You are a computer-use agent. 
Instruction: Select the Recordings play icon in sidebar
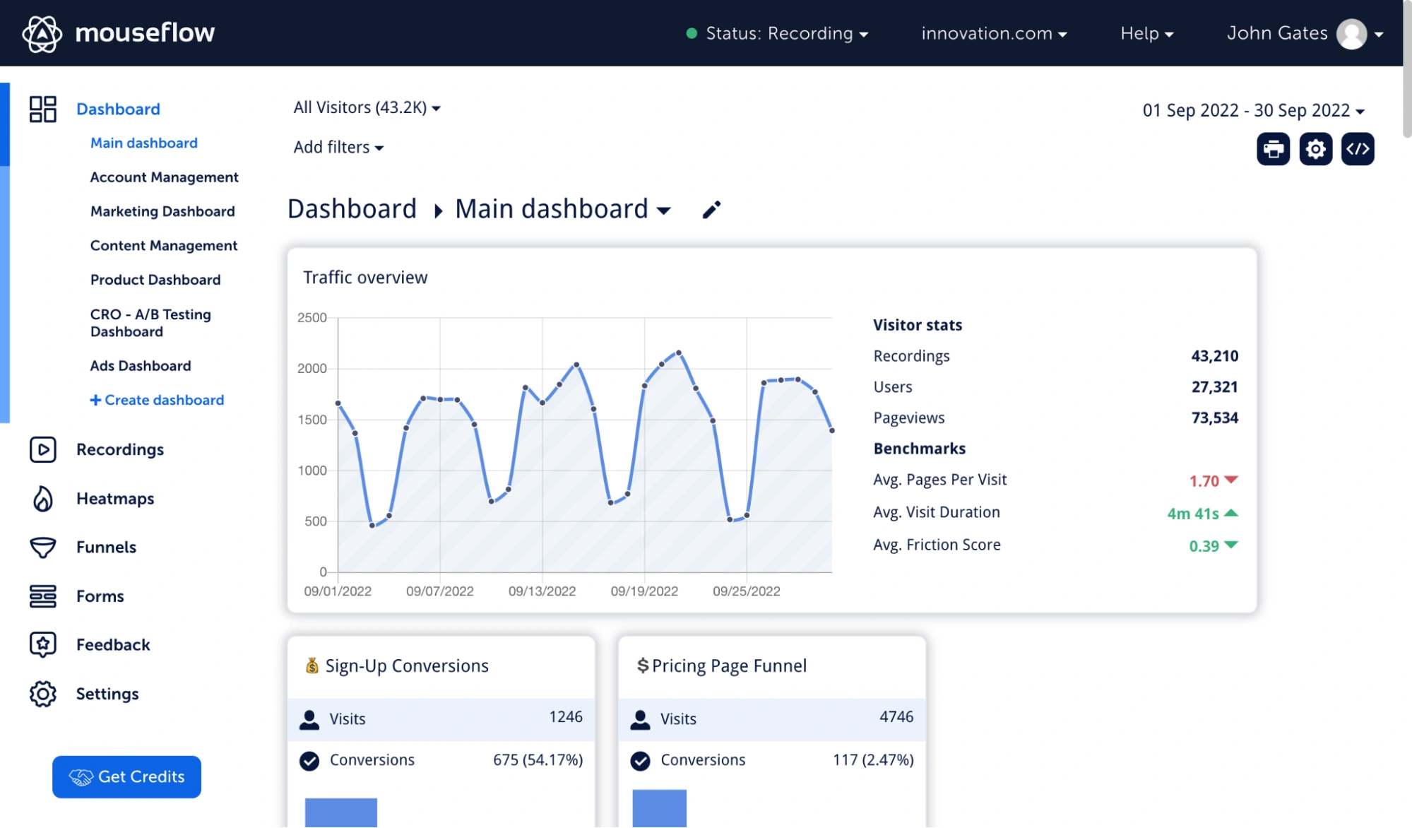pos(43,449)
